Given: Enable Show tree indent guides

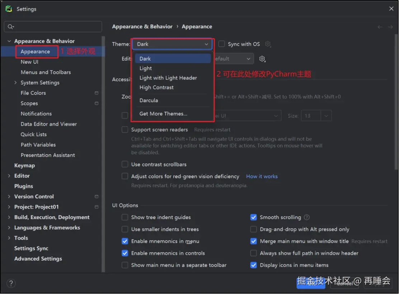Looking at the screenshot, I should 125,217.
